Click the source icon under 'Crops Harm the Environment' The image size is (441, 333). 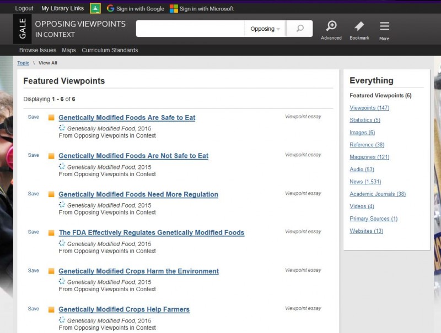coord(62,281)
